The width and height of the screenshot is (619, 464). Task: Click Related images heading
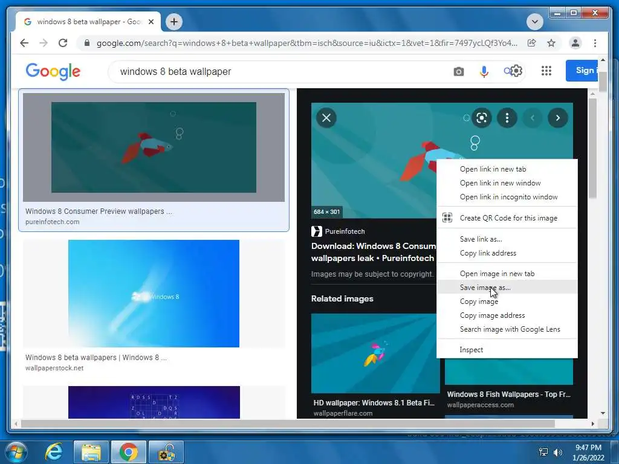342,298
